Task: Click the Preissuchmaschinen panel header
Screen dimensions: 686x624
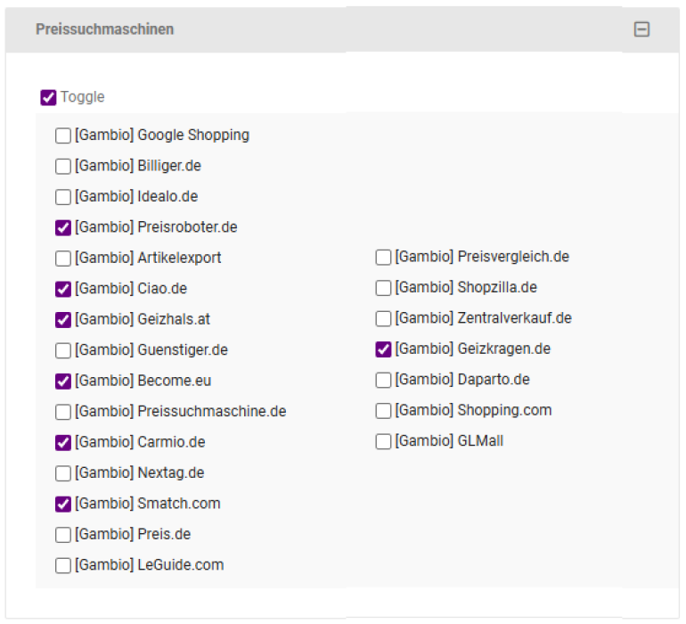Action: 105,29
